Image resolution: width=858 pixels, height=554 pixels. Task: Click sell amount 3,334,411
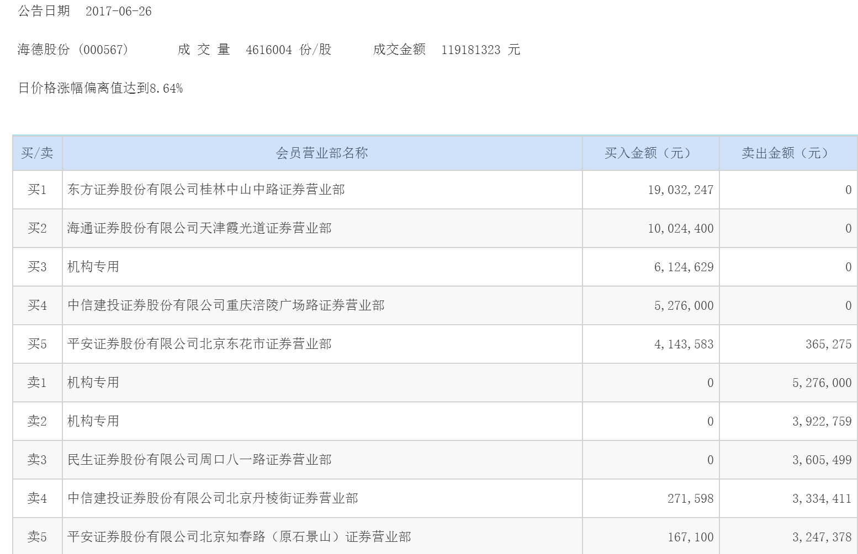pyautogui.click(x=822, y=499)
